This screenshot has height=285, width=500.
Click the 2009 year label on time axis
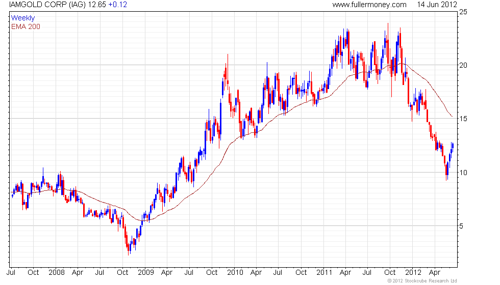146,273
